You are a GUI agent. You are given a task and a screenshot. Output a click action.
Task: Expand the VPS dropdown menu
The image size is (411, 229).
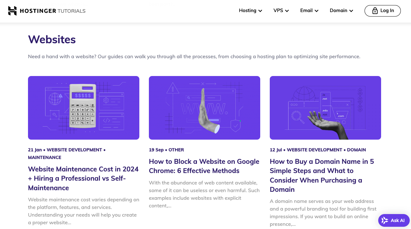click(281, 10)
